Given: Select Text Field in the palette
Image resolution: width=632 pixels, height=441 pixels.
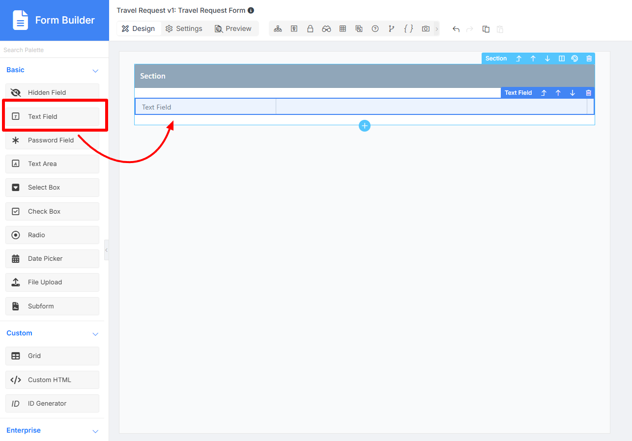Looking at the screenshot, I should click(x=52, y=116).
